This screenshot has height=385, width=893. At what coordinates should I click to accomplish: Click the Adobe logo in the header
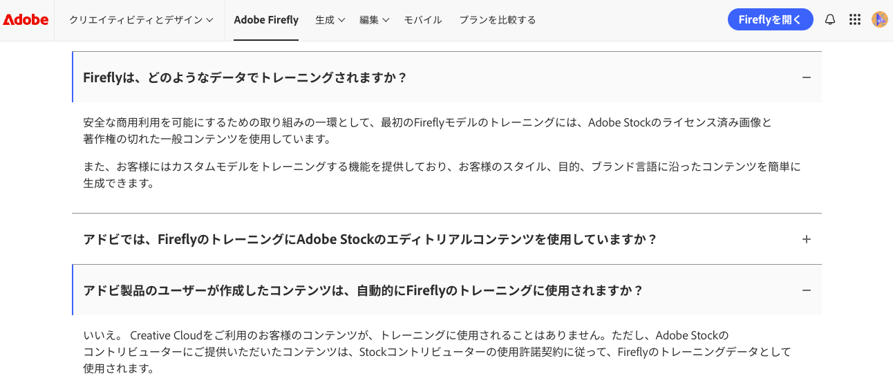coord(26,20)
